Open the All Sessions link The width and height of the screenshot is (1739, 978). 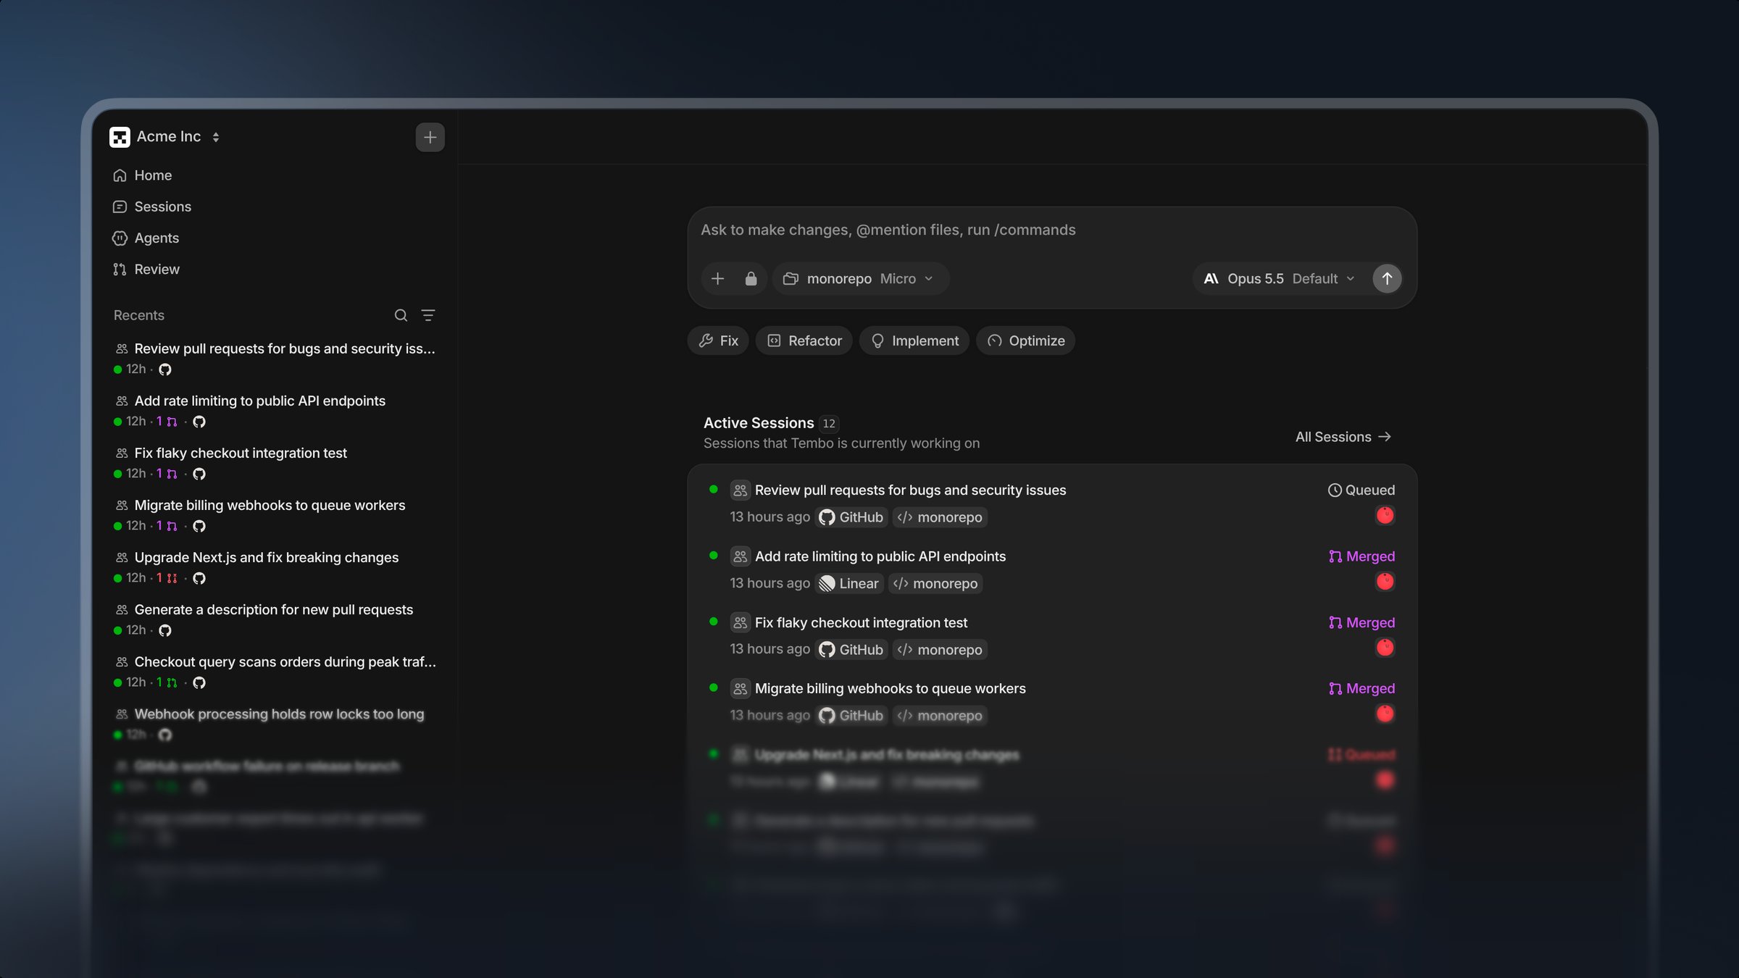point(1343,437)
